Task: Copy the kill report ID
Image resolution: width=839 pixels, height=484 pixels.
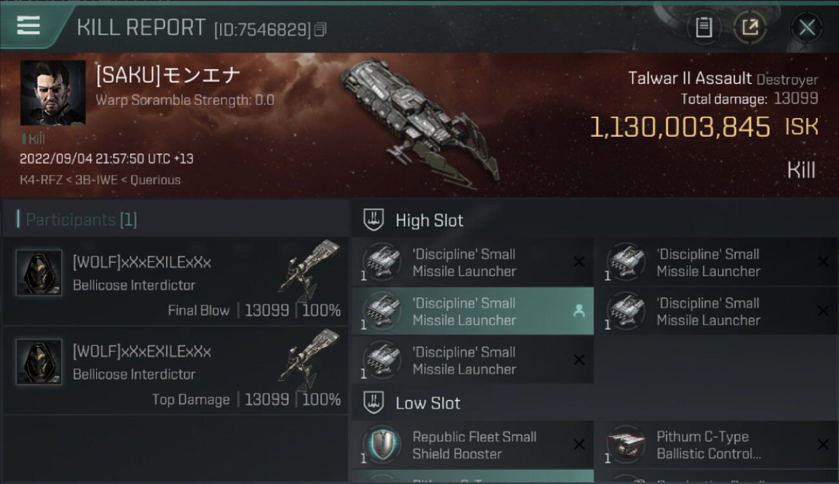Action: point(321,30)
